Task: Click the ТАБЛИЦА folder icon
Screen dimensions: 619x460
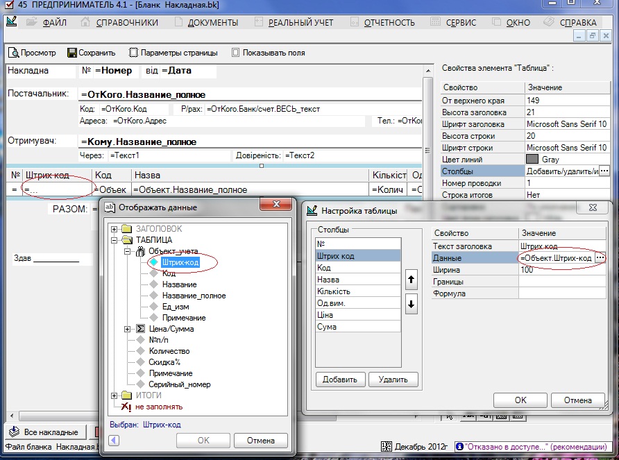Action: point(127,239)
